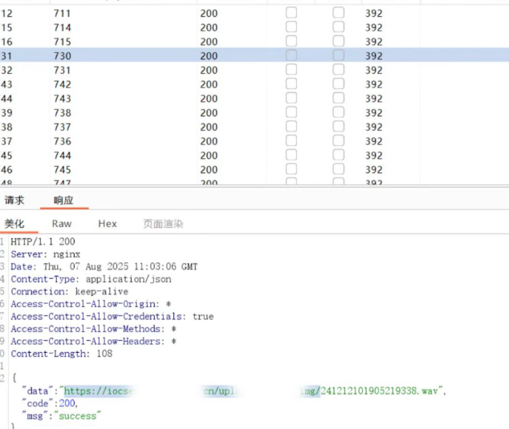
Task: Enable the right checkbox in payload 737 row
Action: [x=338, y=127]
